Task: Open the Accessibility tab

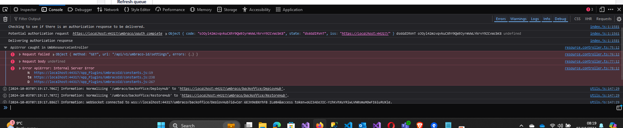Action: [x=256, y=9]
